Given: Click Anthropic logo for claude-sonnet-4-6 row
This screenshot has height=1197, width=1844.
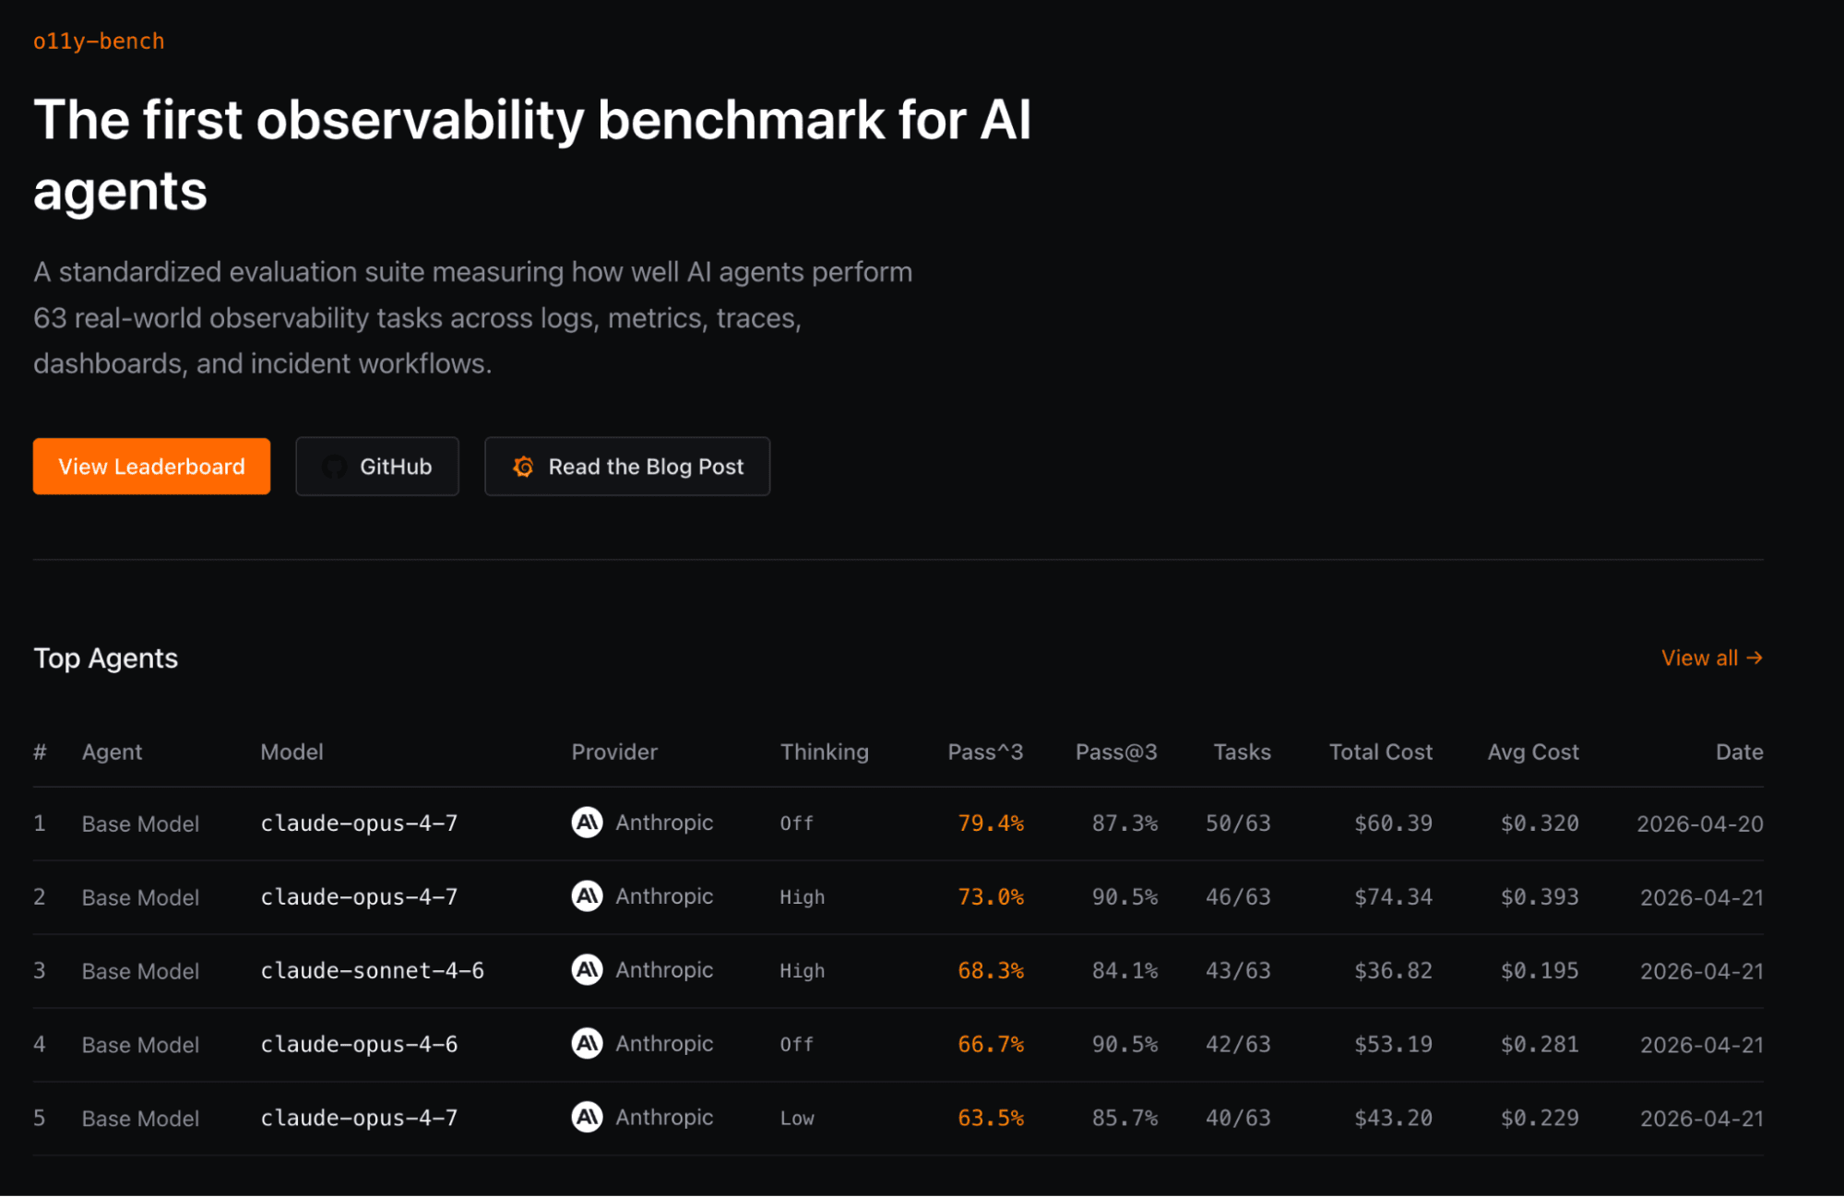Looking at the screenshot, I should click(587, 969).
